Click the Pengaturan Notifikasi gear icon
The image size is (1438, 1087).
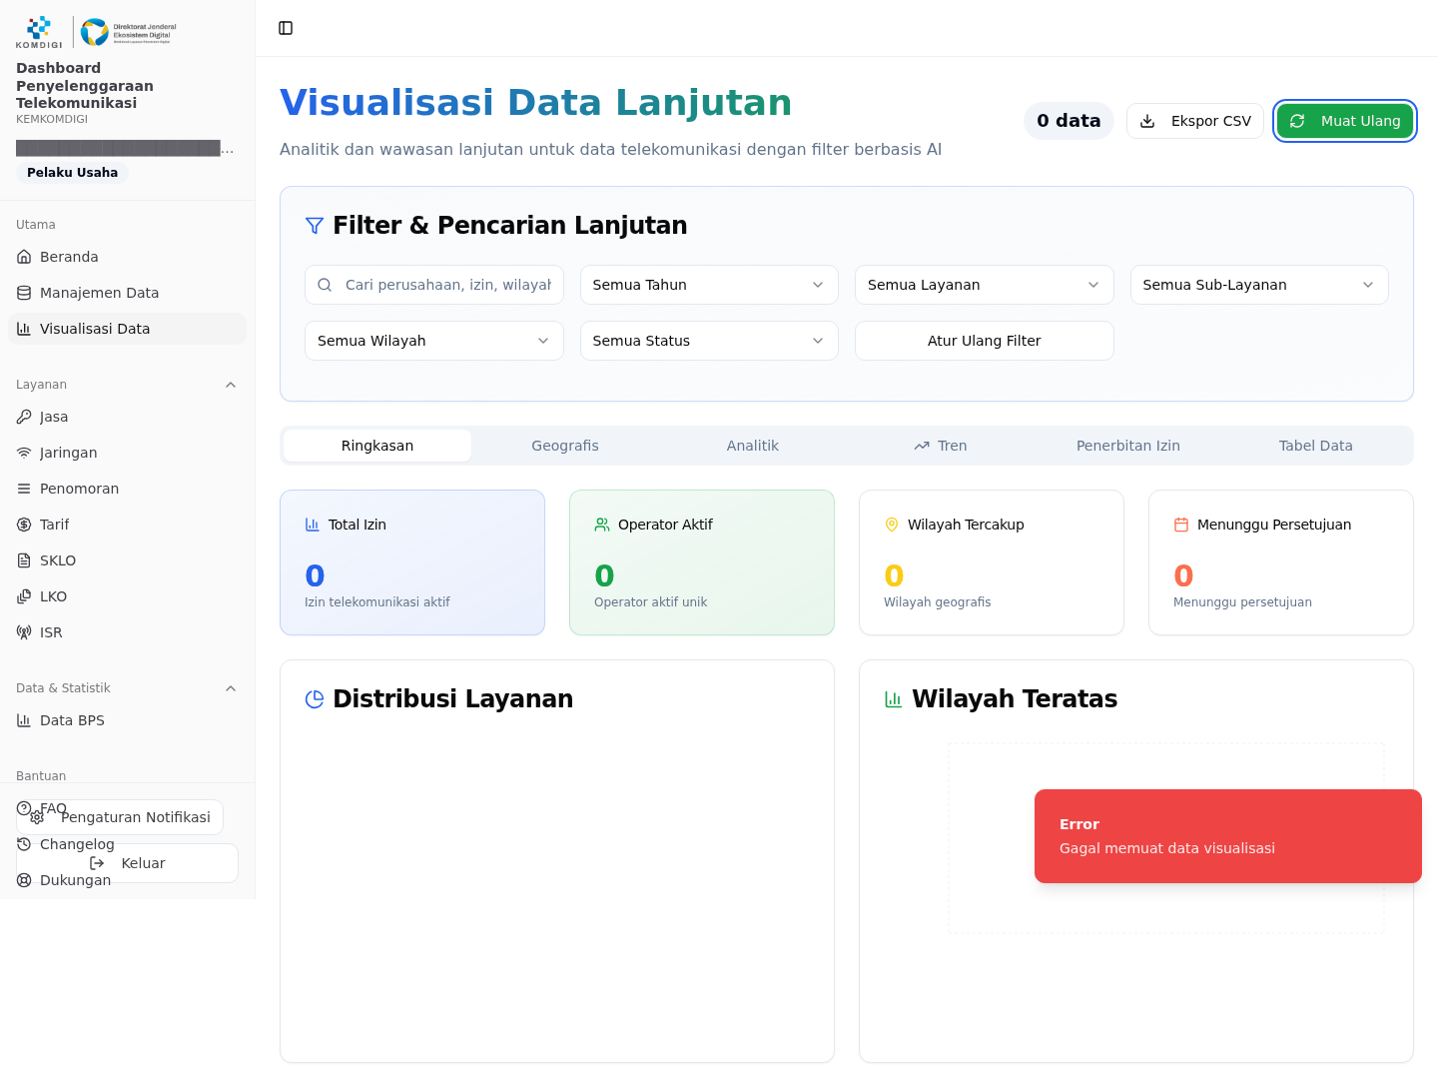[37, 817]
